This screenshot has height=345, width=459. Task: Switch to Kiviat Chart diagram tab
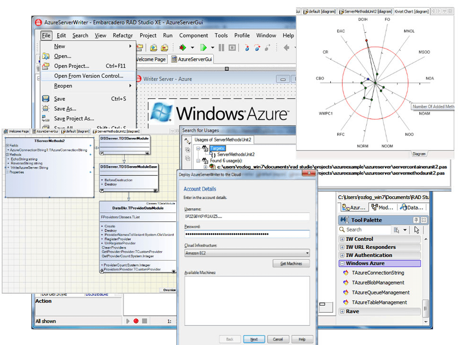[x=411, y=11]
